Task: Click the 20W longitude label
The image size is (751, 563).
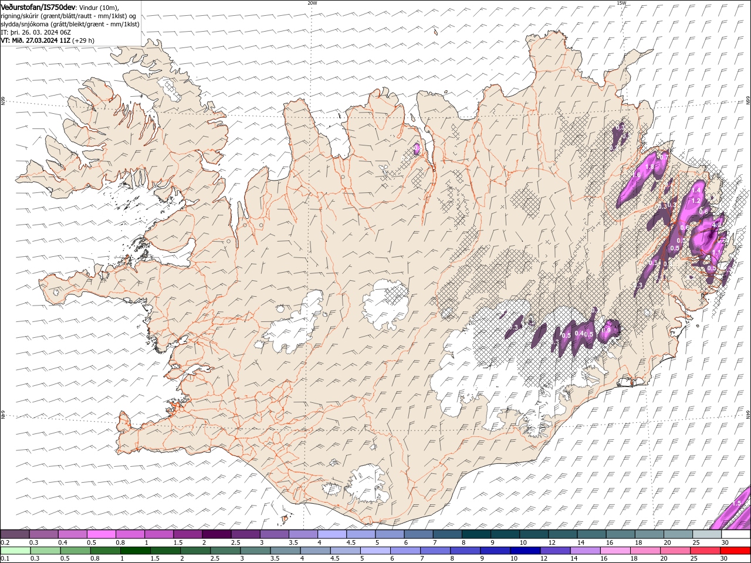Action: (312, 3)
